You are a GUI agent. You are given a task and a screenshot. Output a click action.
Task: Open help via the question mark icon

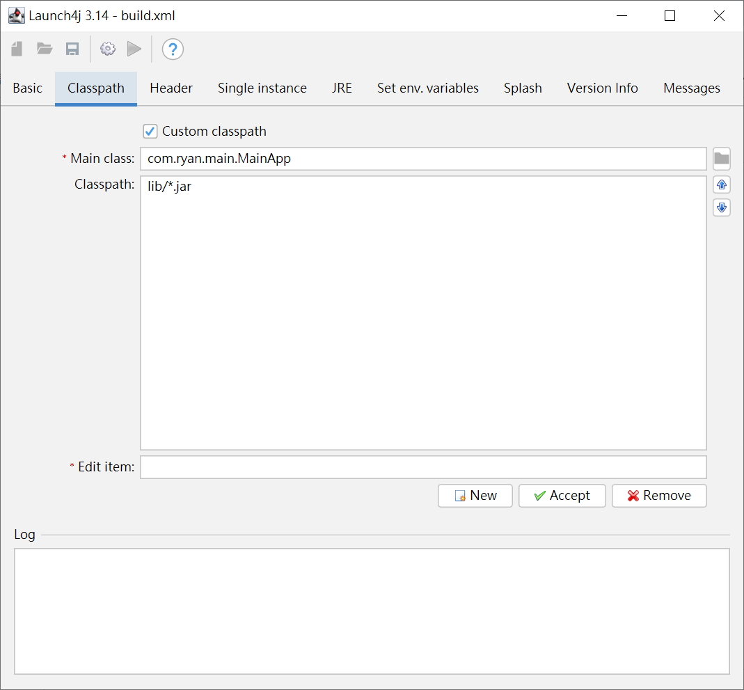point(173,49)
